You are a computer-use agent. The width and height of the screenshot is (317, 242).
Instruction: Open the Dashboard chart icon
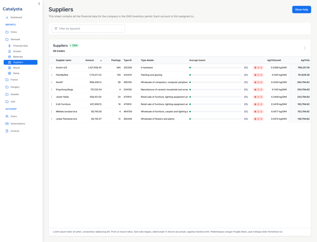click(x=7, y=17)
